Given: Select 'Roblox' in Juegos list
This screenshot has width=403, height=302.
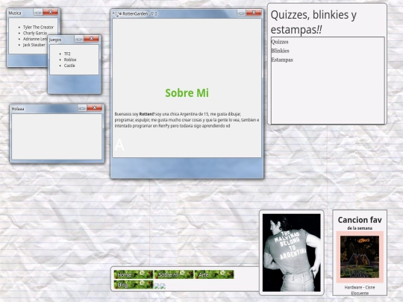Looking at the screenshot, I should [x=70, y=60].
